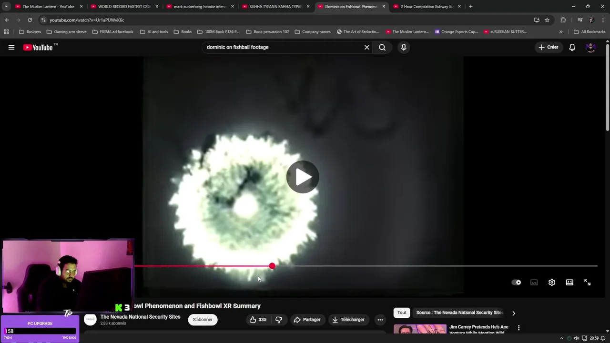Screen dimensions: 610x343
Task: Open Jim Carrey video options menu
Action: click(518, 328)
